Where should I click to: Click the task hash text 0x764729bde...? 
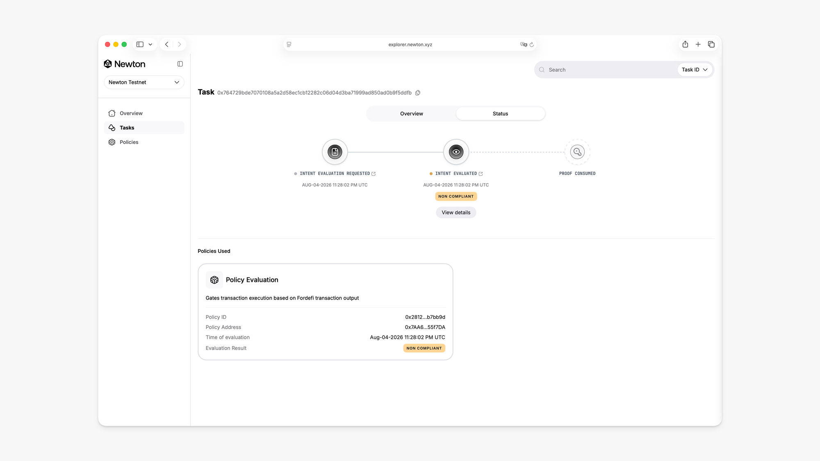tap(314, 93)
